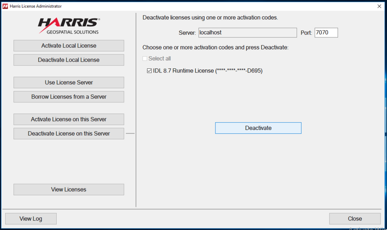
Task: Open the View Licenses panel
Action: [x=69, y=190]
